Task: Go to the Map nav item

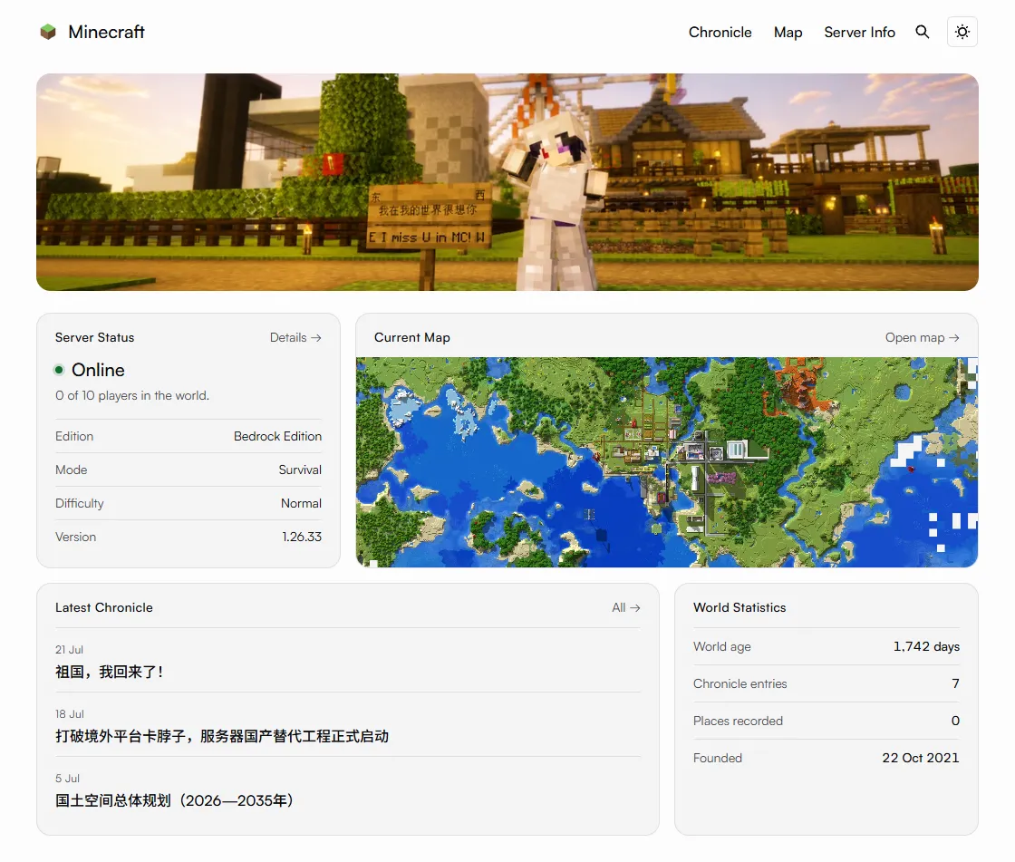Action: coord(788,33)
